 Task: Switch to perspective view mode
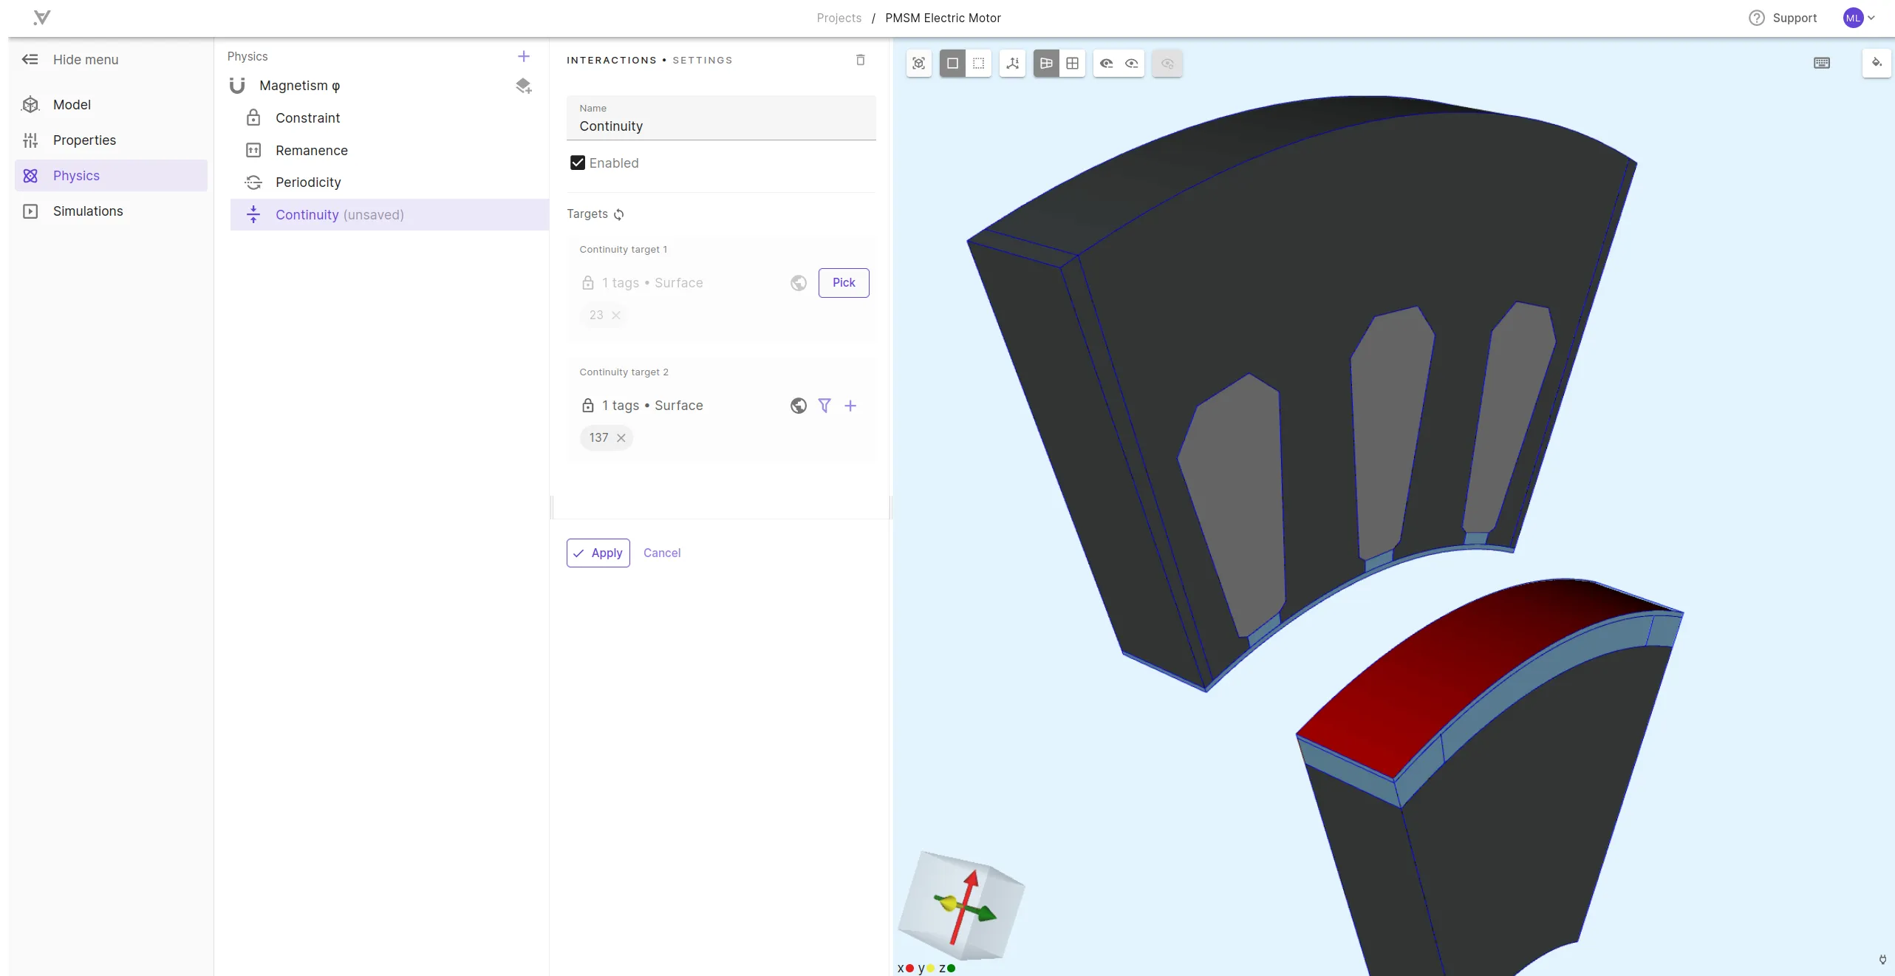click(x=1046, y=64)
